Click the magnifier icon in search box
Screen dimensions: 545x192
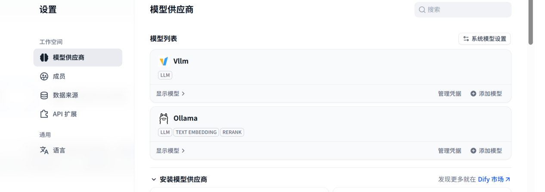(422, 9)
